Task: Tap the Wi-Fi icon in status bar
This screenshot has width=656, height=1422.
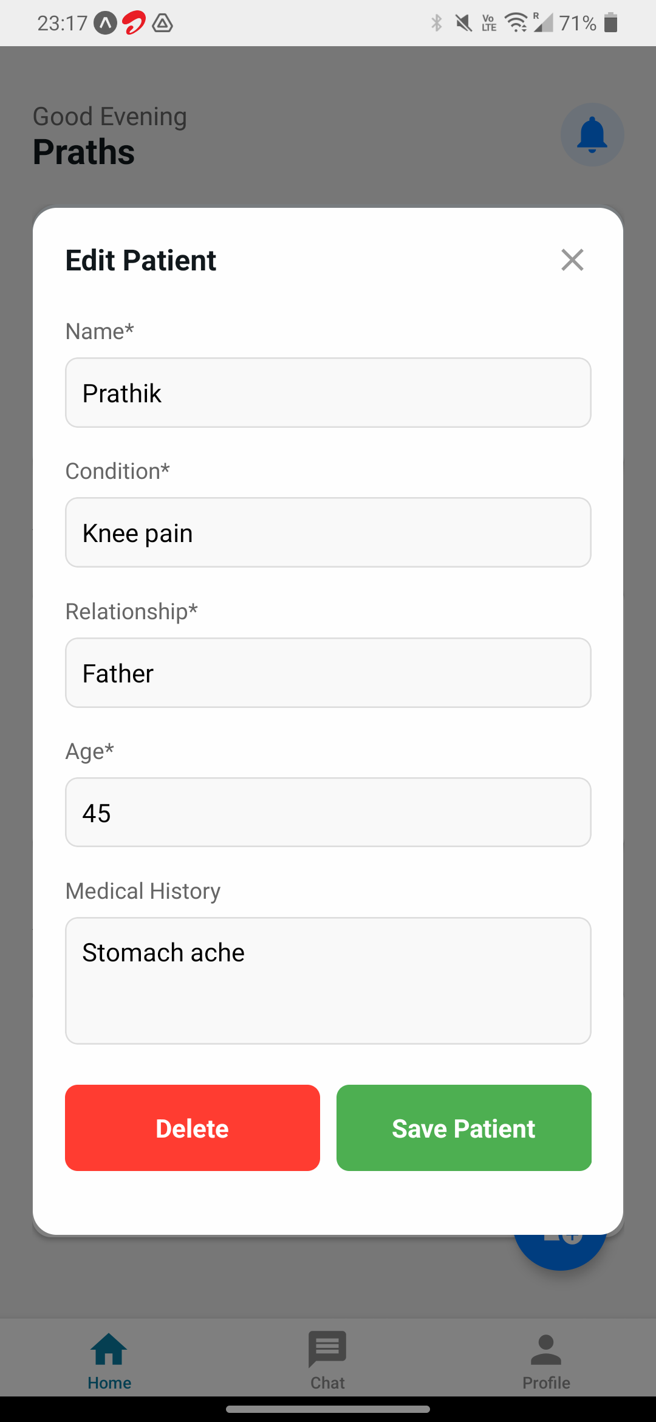Action: pyautogui.click(x=516, y=23)
